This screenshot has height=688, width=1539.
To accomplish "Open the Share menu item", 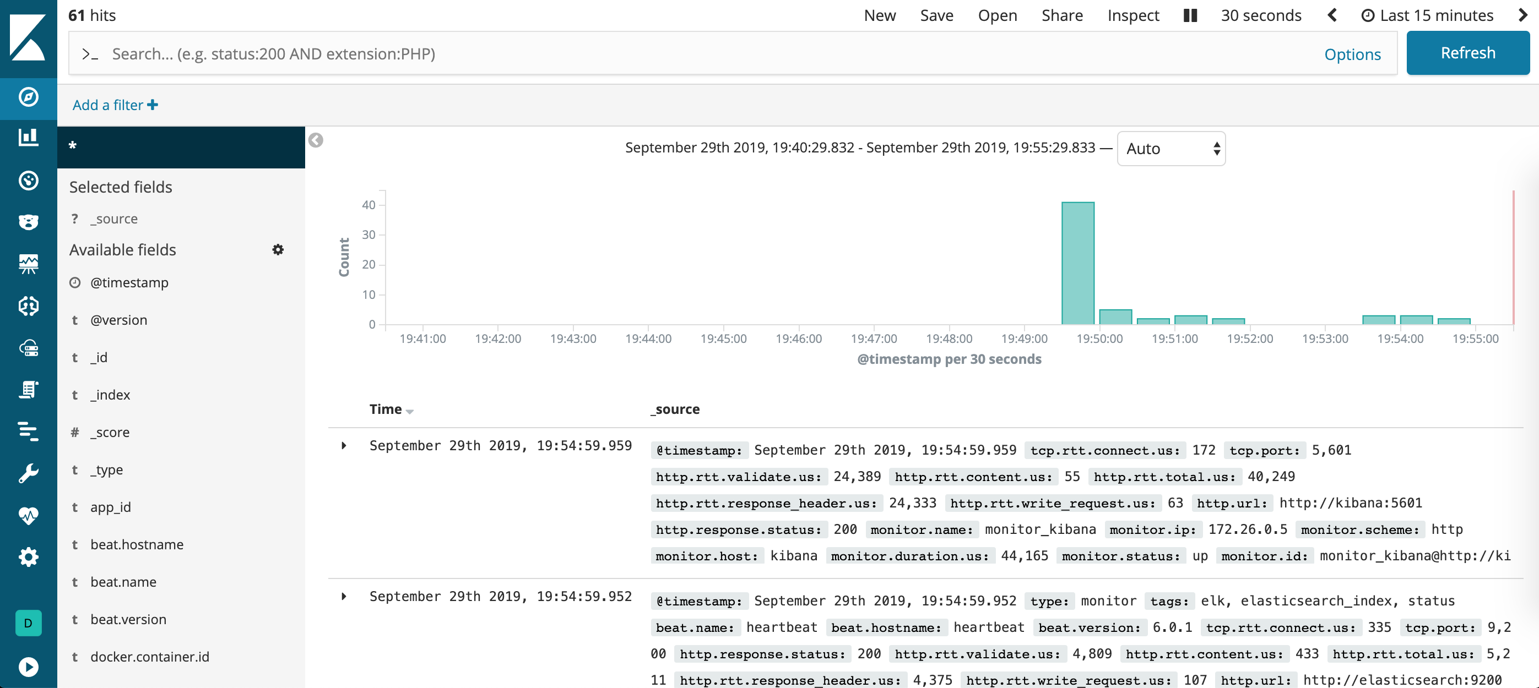I will point(1061,15).
